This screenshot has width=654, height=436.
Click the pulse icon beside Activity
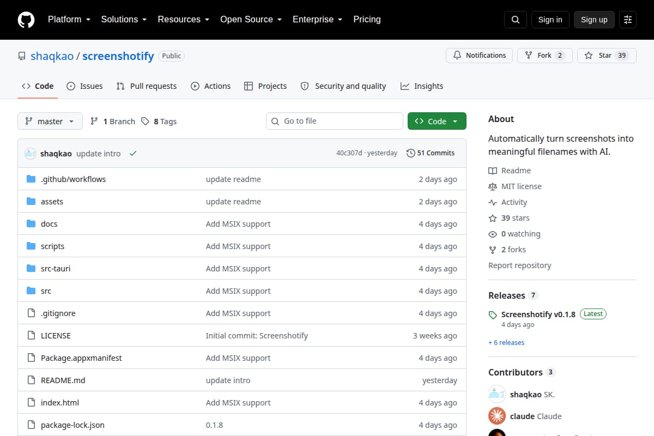(493, 202)
